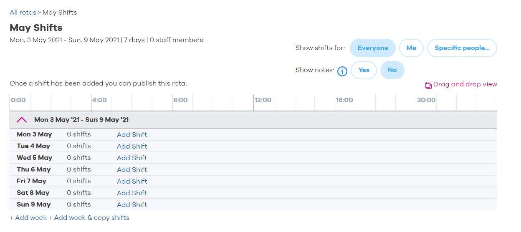
Task: Click the 4:00 timeline label
Action: pos(99,100)
